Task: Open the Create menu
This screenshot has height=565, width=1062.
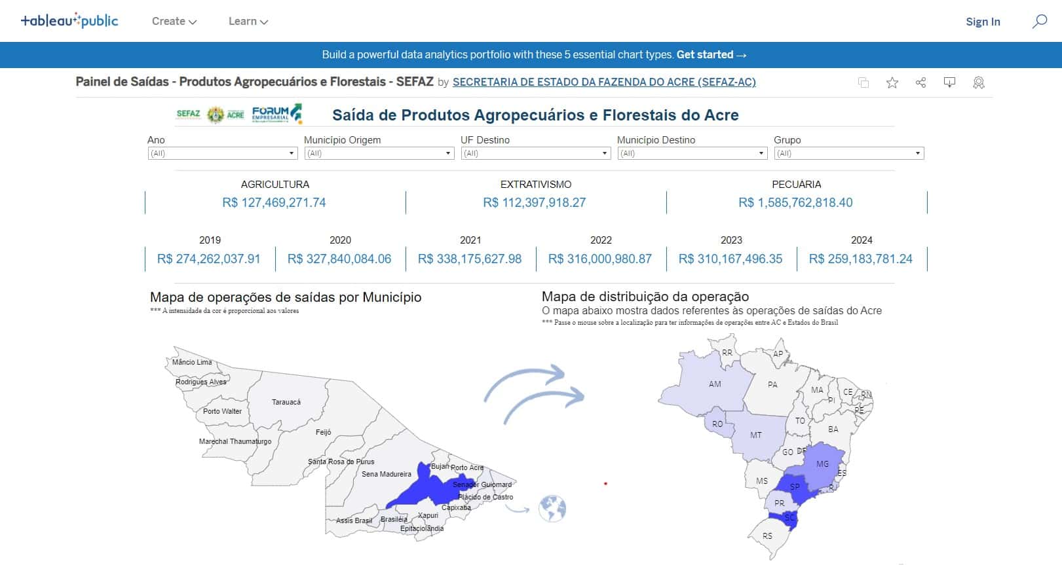Action: click(x=174, y=22)
